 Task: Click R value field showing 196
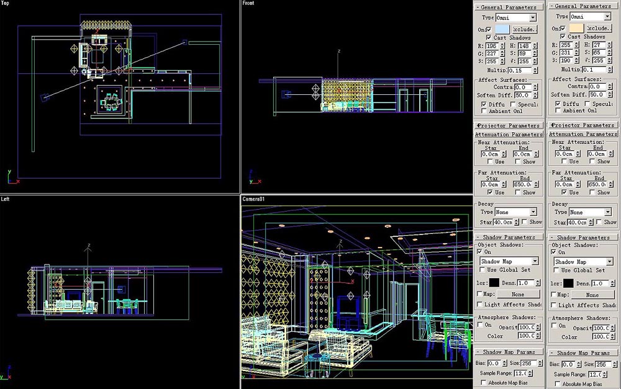coord(492,46)
